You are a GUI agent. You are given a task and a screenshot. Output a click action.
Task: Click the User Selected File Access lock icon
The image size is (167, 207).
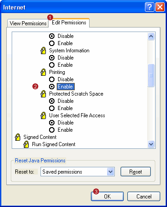coord(43,115)
